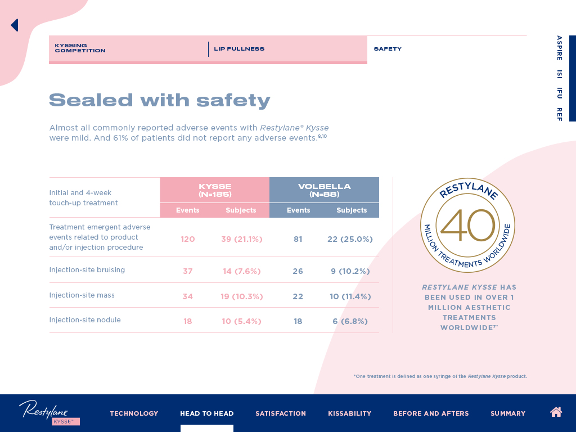Select the 'Sealed with safety' heading
The image size is (576, 432).
160,100
